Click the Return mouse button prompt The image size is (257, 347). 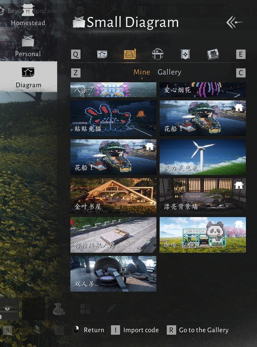coord(89,330)
